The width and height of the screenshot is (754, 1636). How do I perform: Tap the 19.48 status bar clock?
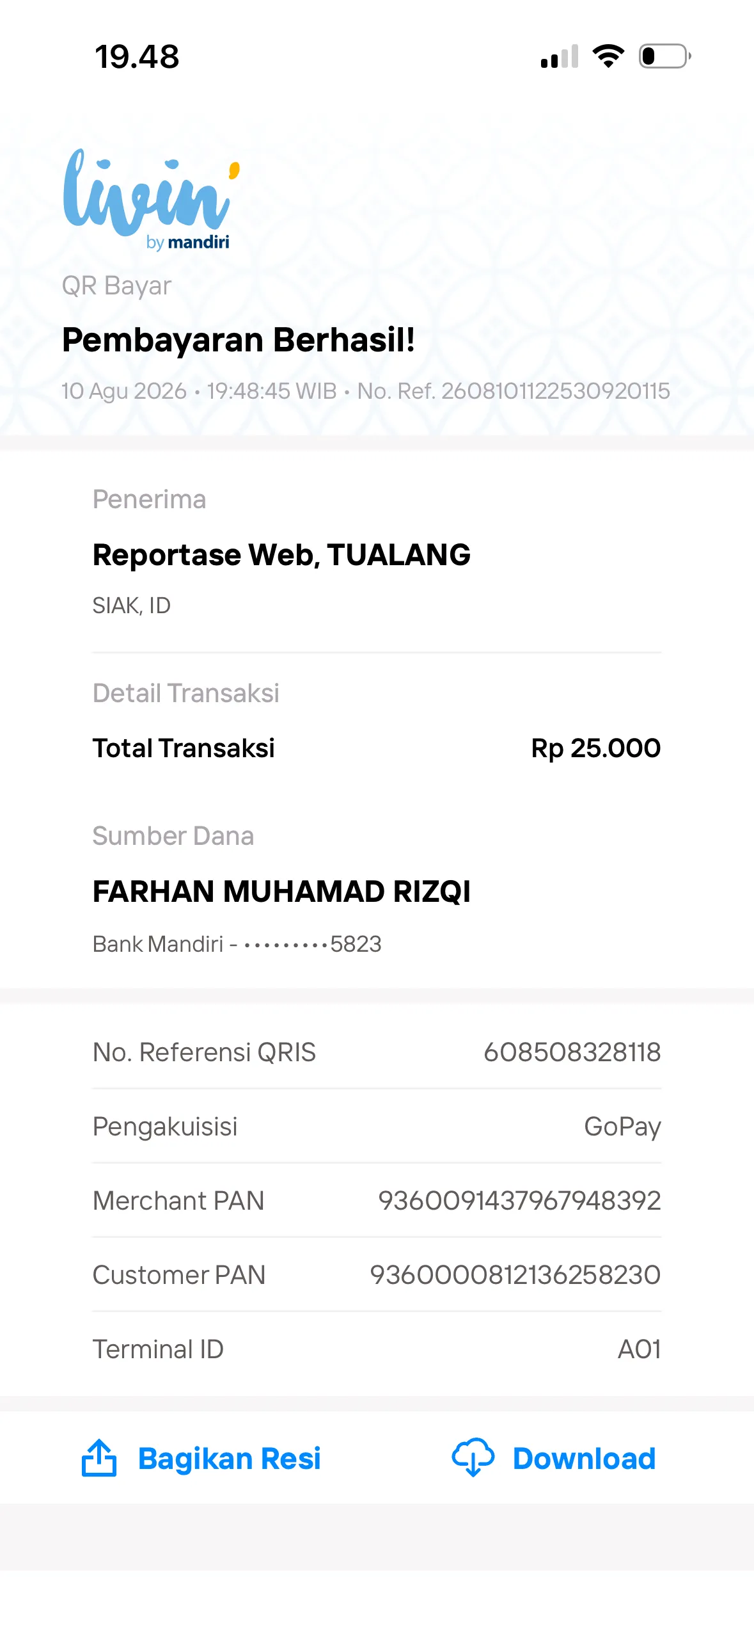pos(137,57)
